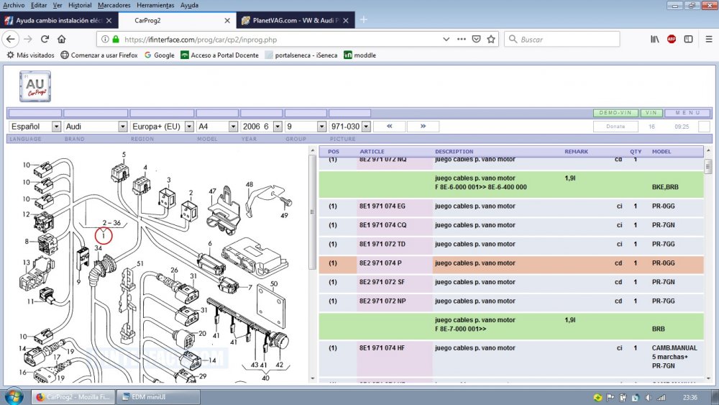
Task: Save page to Pocket
Action: [x=477, y=40]
